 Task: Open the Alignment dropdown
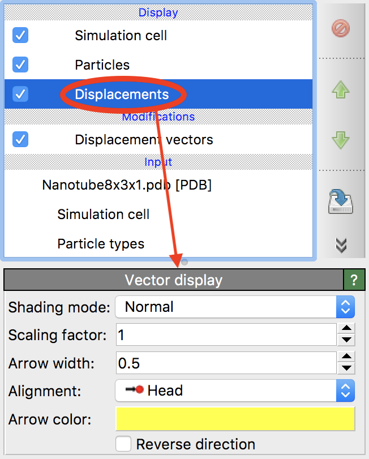pyautogui.click(x=235, y=391)
